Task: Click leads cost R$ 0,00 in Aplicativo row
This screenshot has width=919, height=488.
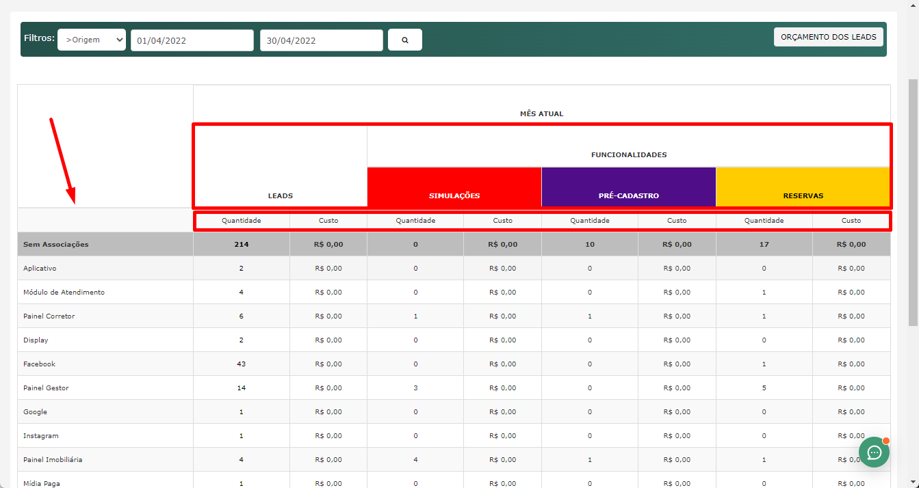Action: pyautogui.click(x=328, y=268)
